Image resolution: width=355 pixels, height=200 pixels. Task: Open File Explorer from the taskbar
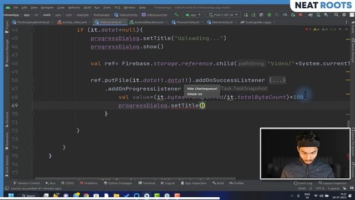(116, 196)
